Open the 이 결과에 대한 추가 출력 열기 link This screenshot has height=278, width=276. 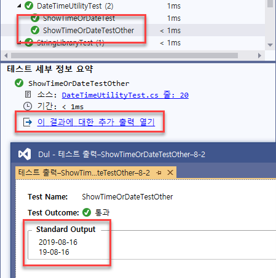(96, 122)
